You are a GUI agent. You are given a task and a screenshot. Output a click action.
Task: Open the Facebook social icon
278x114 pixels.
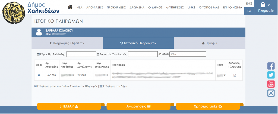[x=271, y=66]
